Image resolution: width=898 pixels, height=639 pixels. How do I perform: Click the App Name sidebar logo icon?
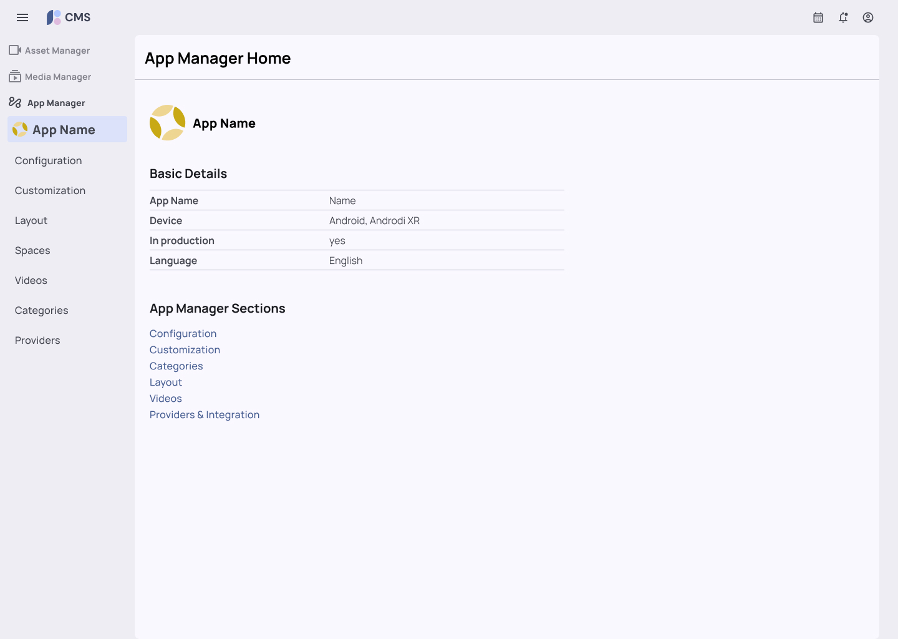coord(20,129)
